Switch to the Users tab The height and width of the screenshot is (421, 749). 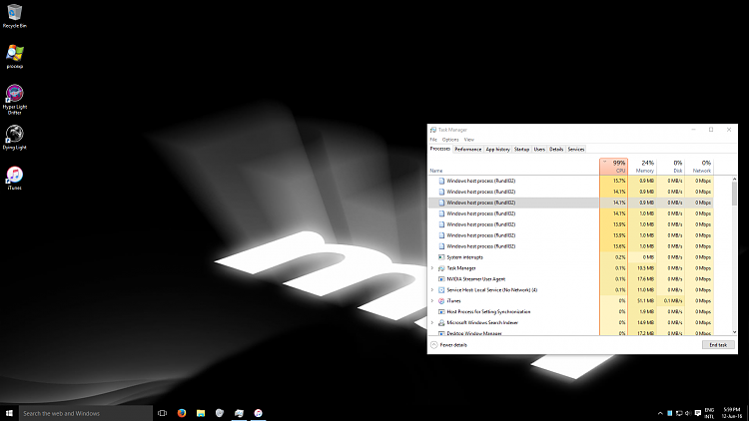539,150
